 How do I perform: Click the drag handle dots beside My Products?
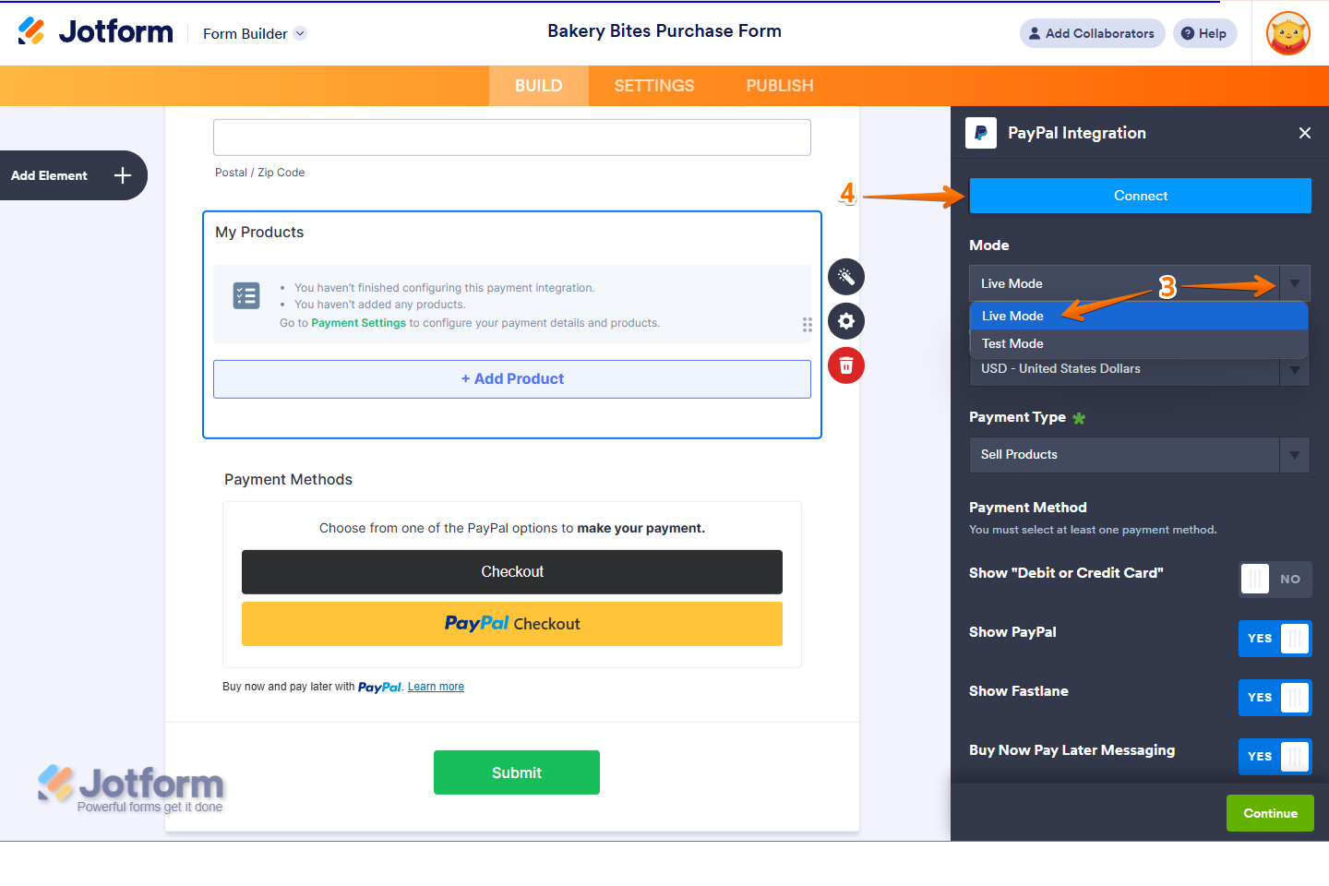tap(808, 325)
